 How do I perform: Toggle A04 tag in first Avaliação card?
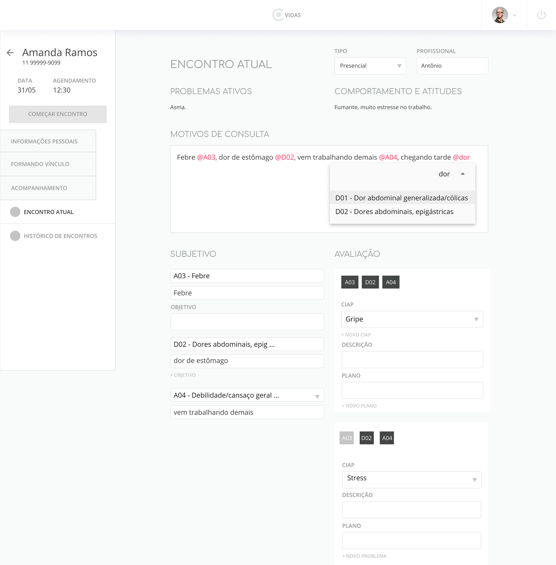click(x=391, y=282)
